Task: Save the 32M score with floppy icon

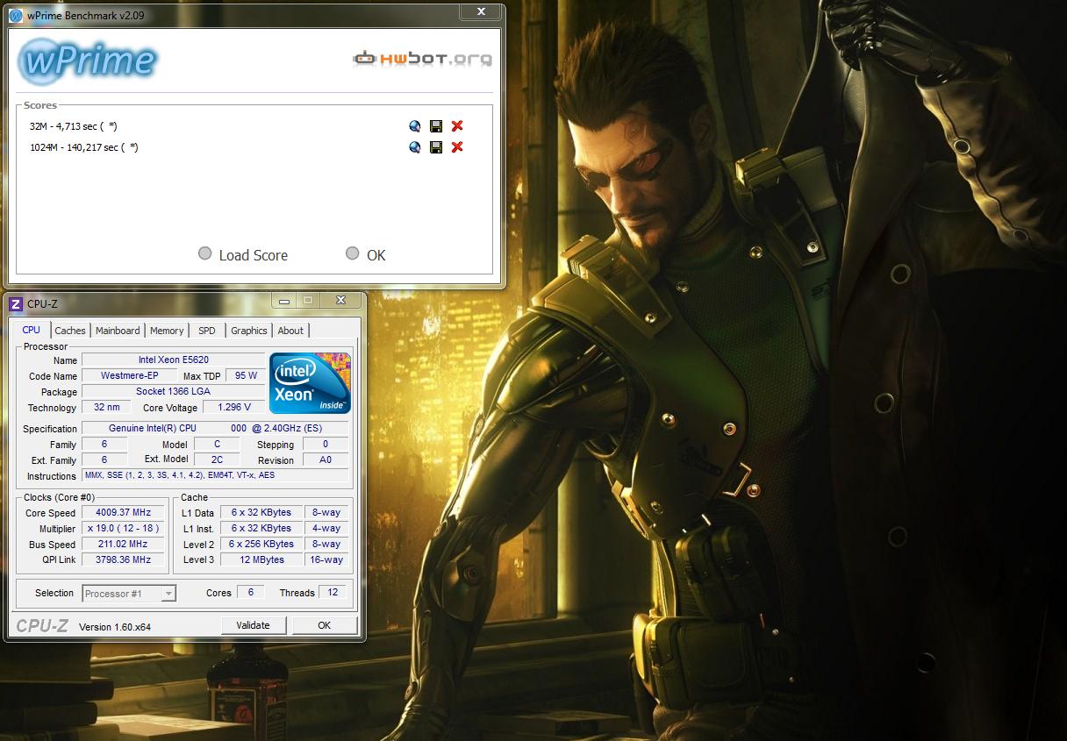Action: click(436, 126)
